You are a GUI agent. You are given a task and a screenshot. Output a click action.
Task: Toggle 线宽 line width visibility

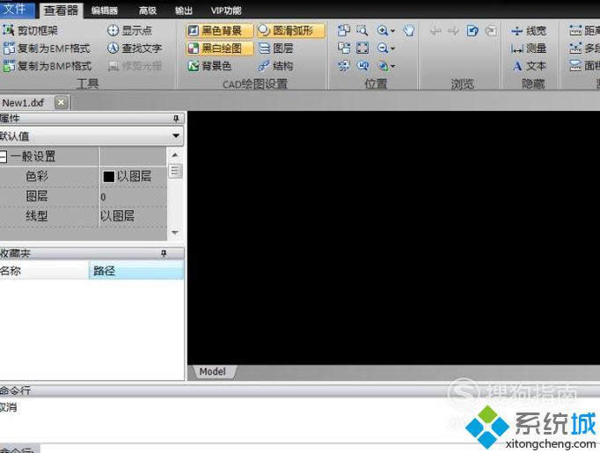pos(529,31)
